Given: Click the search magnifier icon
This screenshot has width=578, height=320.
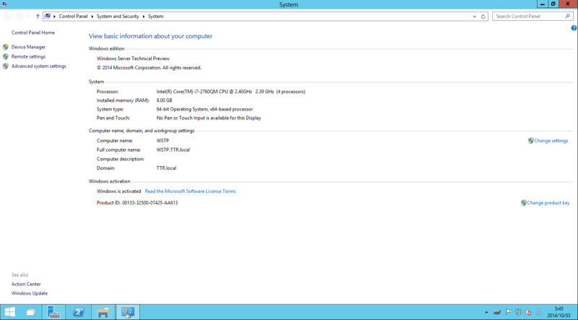Looking at the screenshot, I should tap(567, 16).
